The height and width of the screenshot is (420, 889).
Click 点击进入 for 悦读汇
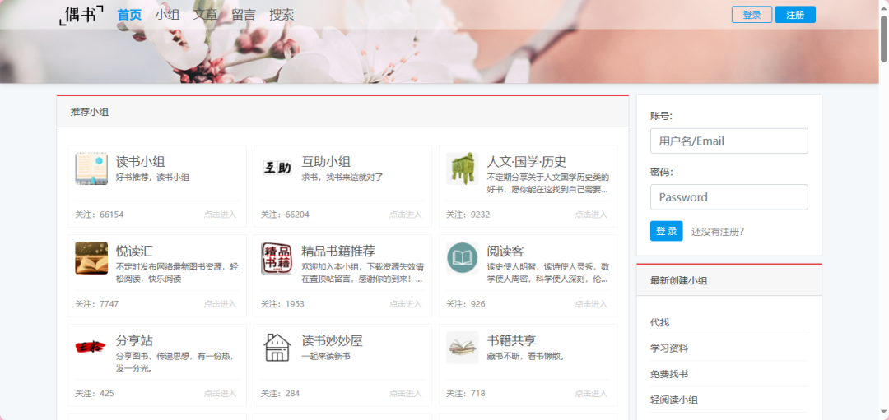(x=220, y=304)
